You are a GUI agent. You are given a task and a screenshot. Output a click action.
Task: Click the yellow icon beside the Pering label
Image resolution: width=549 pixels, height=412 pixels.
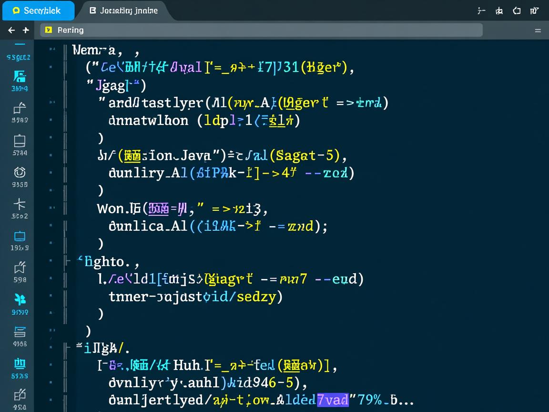click(x=48, y=30)
